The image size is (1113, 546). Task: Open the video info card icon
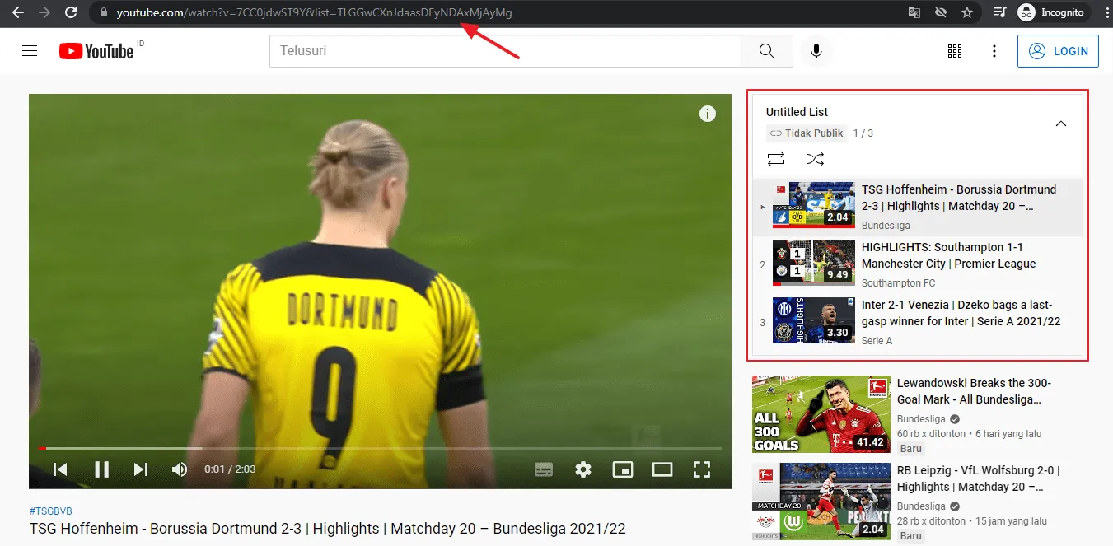click(x=708, y=114)
